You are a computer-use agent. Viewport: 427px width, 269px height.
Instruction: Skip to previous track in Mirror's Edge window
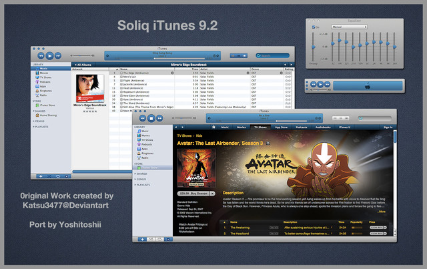[41, 56]
